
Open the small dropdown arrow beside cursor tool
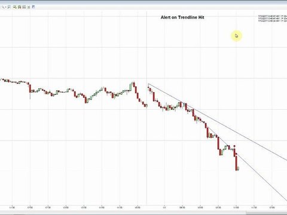6,7
